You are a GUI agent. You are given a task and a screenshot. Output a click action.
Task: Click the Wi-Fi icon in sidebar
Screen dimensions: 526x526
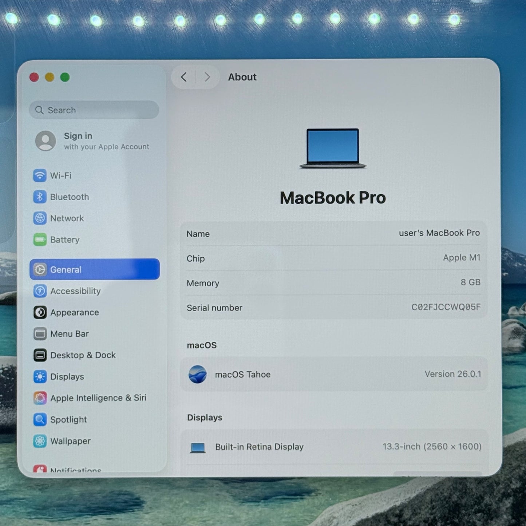pyautogui.click(x=40, y=175)
